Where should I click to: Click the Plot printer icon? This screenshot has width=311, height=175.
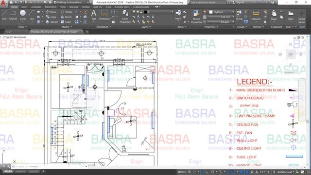[x=50, y=2]
